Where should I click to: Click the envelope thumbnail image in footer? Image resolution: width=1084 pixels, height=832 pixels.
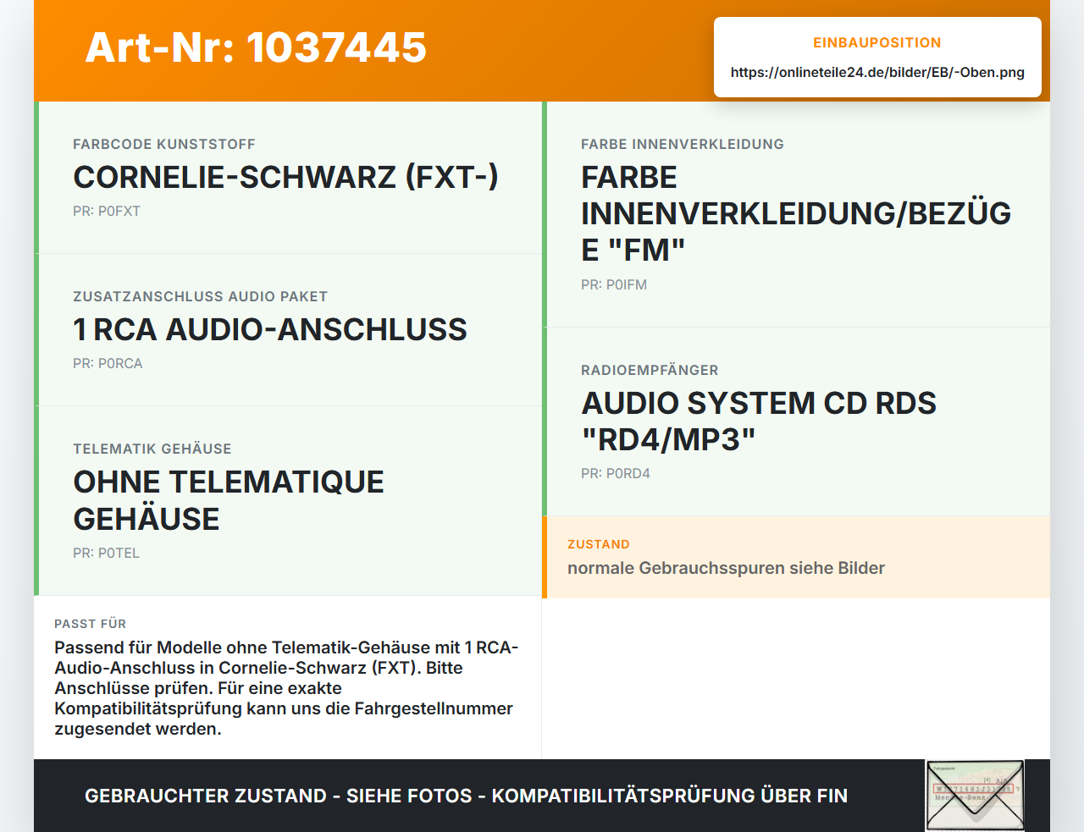pyautogui.click(x=975, y=796)
